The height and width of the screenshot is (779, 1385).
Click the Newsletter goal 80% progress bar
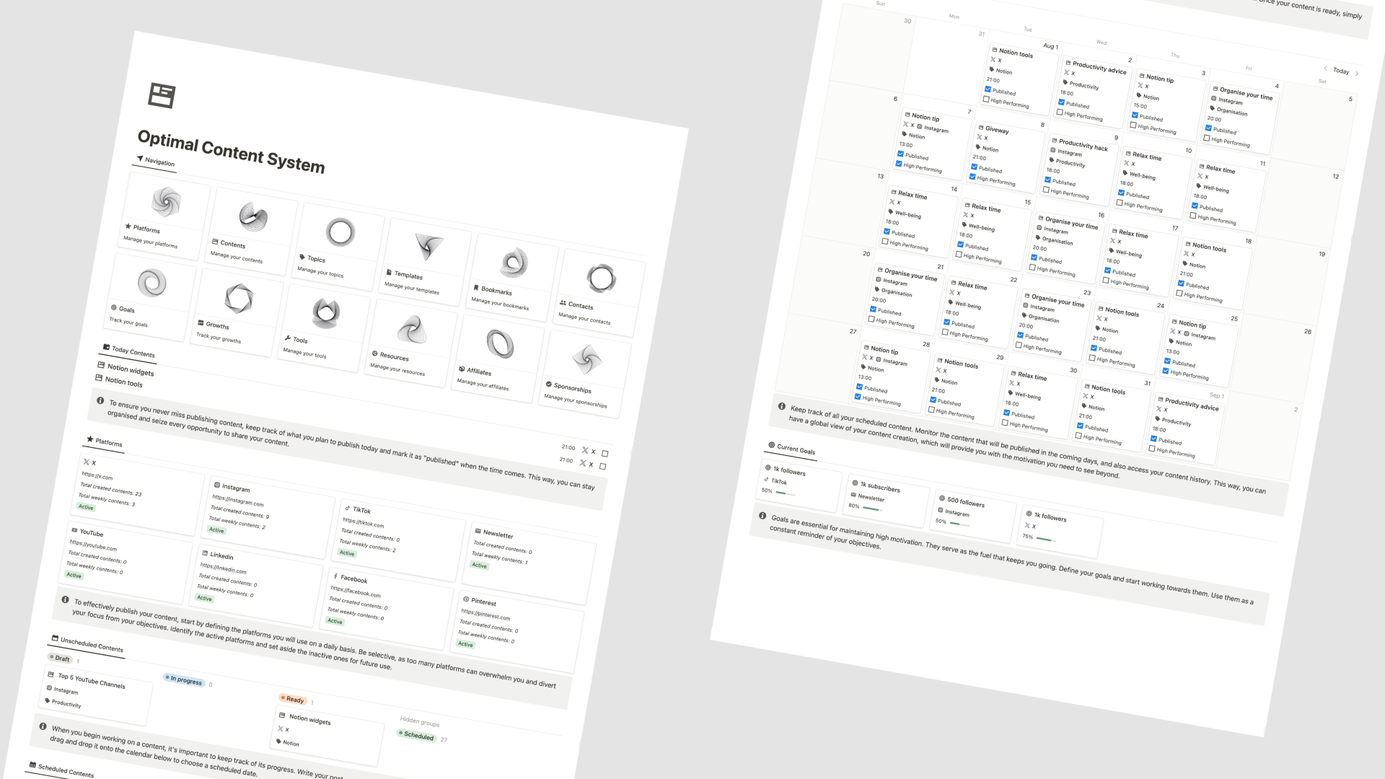(x=873, y=509)
